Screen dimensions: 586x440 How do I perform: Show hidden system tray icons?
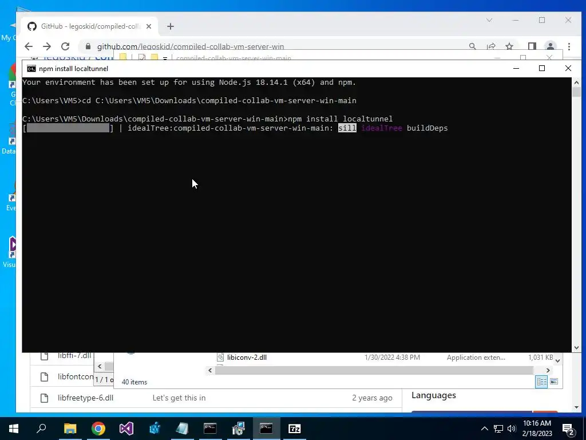pos(484,429)
